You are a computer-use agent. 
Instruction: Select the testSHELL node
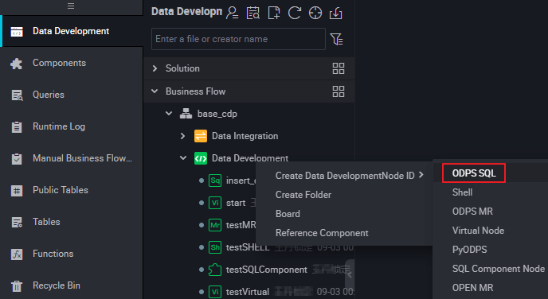248,247
